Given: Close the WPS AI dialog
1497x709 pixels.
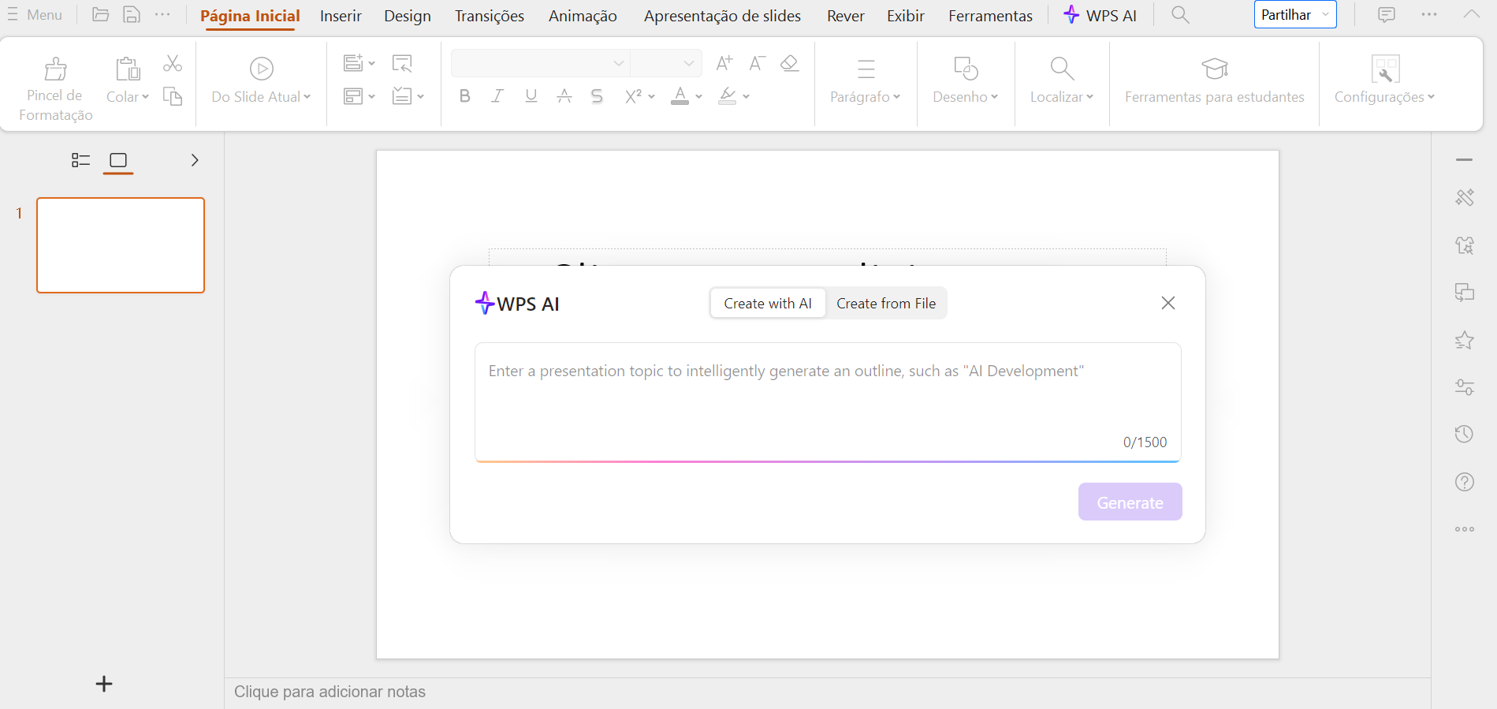Looking at the screenshot, I should click(1168, 303).
